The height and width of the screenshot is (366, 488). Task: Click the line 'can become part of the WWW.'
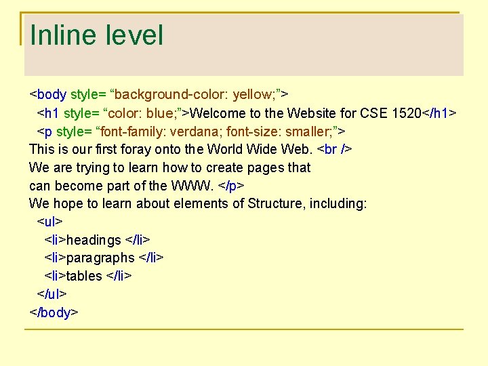click(x=137, y=186)
